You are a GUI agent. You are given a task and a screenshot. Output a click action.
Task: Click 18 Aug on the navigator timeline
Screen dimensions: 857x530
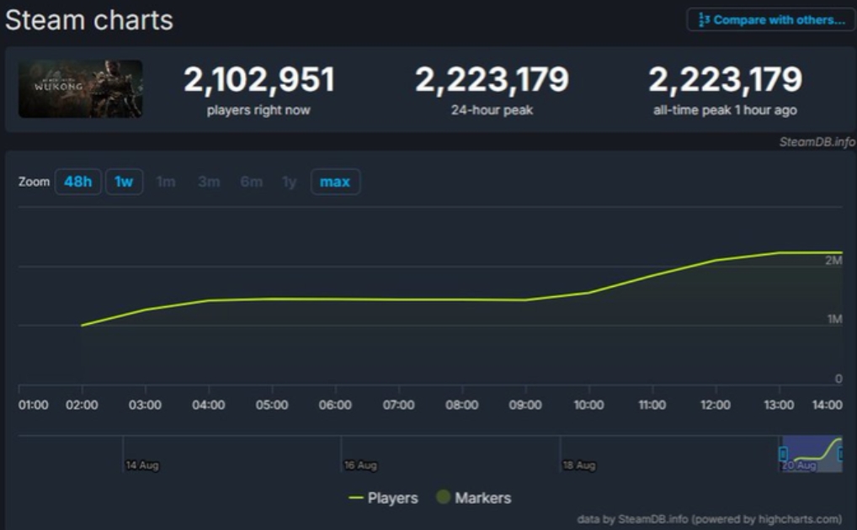click(x=579, y=465)
